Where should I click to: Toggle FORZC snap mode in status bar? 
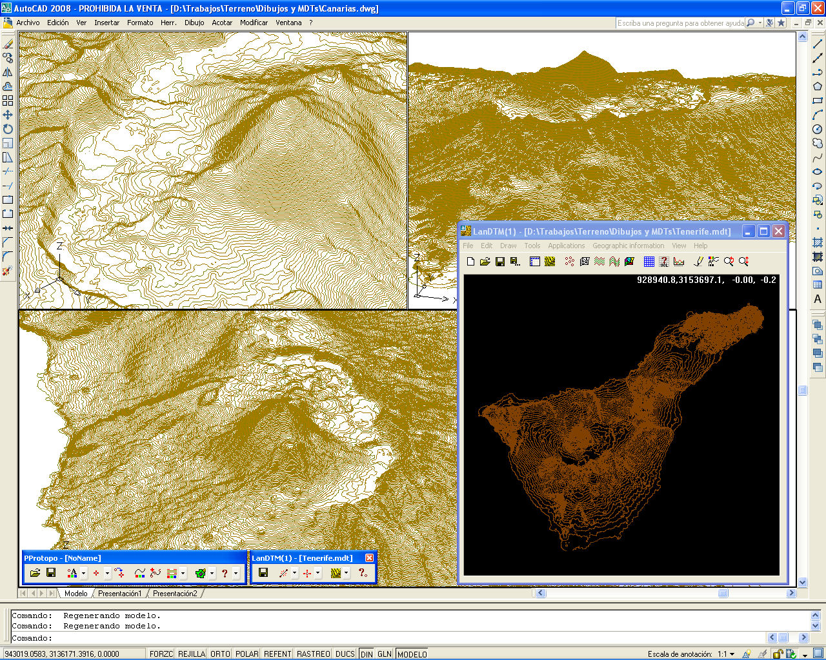click(161, 654)
